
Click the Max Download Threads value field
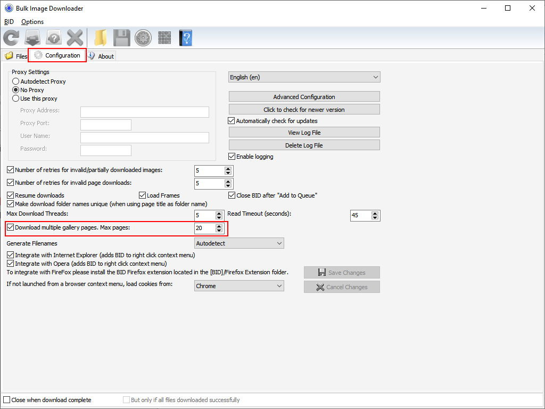(205, 215)
